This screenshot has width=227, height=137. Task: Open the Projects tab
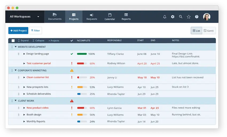[x=74, y=17]
